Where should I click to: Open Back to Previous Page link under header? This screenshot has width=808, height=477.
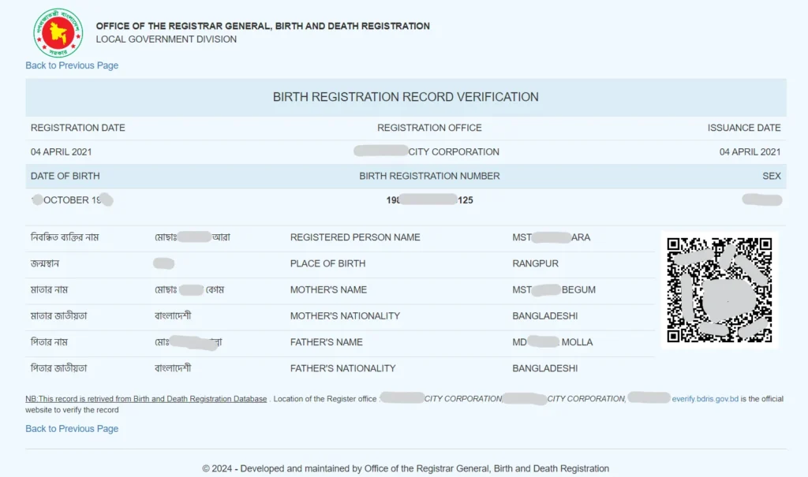72,65
